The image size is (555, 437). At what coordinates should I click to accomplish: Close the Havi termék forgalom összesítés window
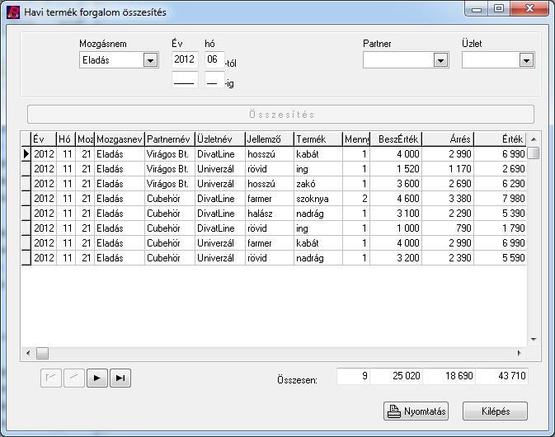tap(529, 9)
